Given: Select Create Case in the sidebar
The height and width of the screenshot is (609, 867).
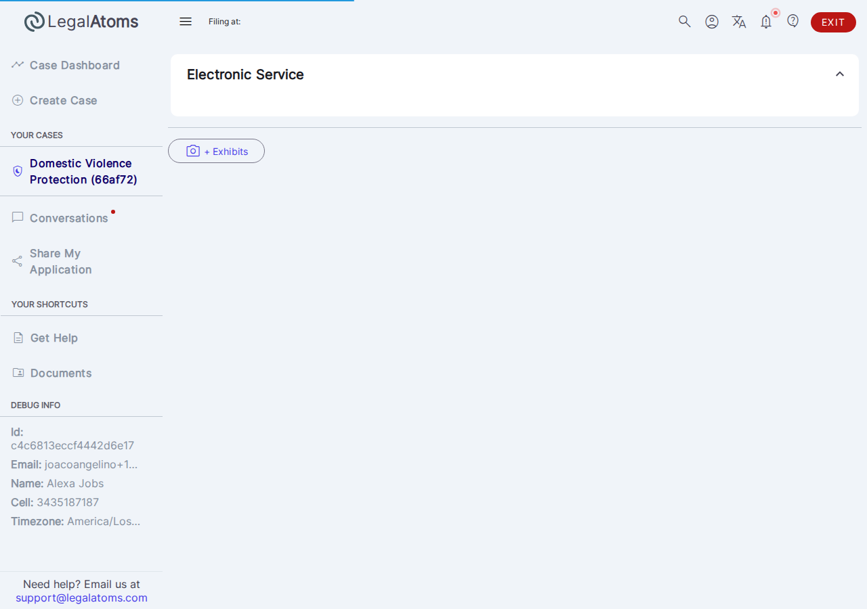Looking at the screenshot, I should (63, 100).
